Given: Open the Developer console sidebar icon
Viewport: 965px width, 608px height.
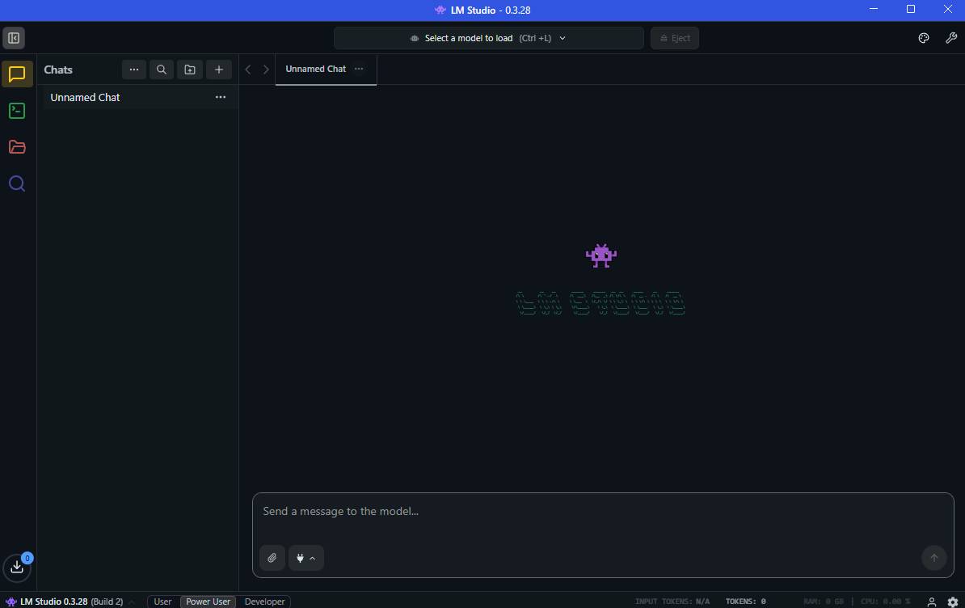Looking at the screenshot, I should tap(17, 111).
